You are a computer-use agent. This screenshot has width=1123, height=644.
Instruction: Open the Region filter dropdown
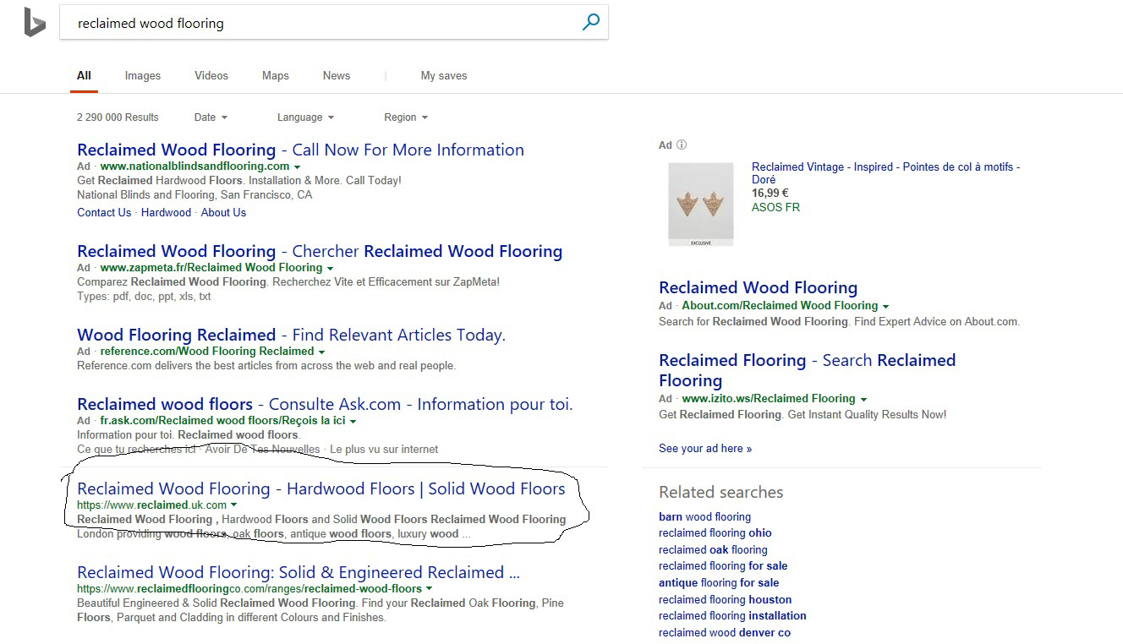406,117
